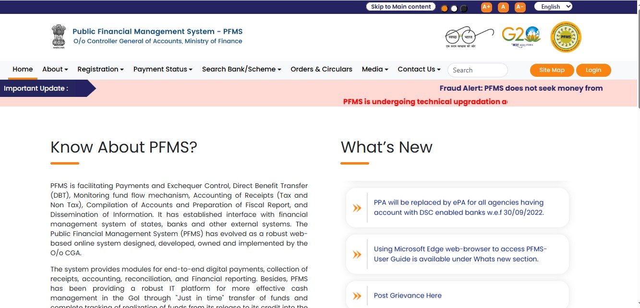This screenshot has width=640, height=308.
Task: Click the technical upgradation red notice
Action: 425,102
